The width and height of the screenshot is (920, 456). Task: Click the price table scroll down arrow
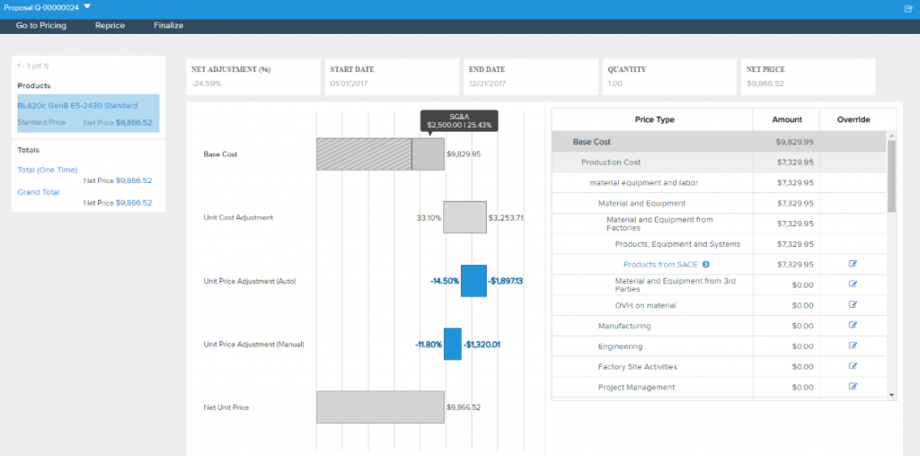[892, 395]
